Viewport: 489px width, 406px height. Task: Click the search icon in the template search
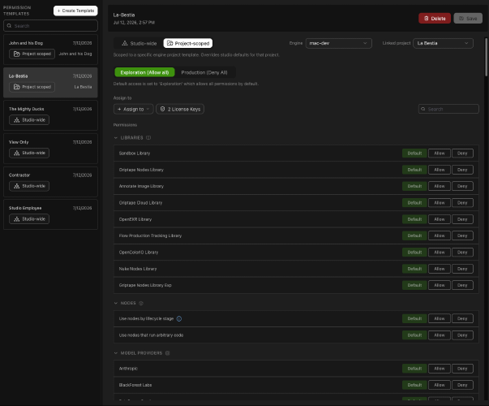click(10, 26)
